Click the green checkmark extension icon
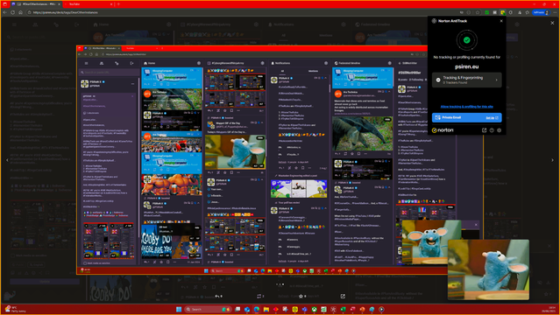The width and height of the screenshot is (560, 315). click(x=486, y=12)
